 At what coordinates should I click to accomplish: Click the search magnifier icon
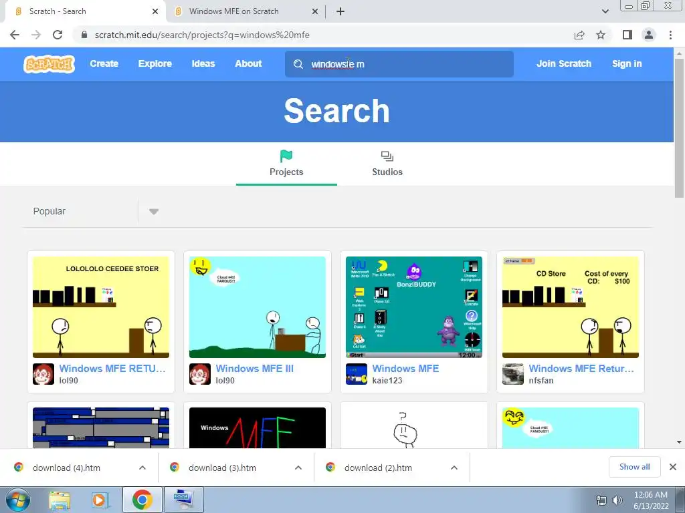pyautogui.click(x=298, y=64)
